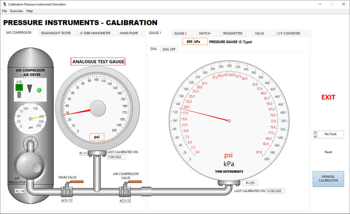Click the fault selector up arrow
Image resolution: width=350 pixels, height=214 pixels.
coord(315,133)
